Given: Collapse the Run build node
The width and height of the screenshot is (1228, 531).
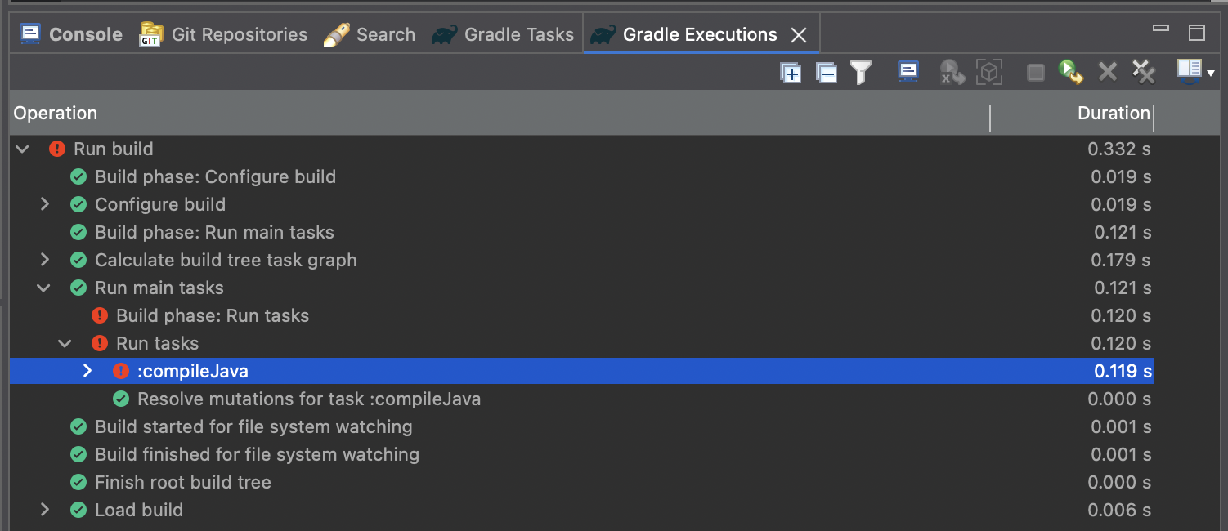Looking at the screenshot, I should (x=23, y=149).
